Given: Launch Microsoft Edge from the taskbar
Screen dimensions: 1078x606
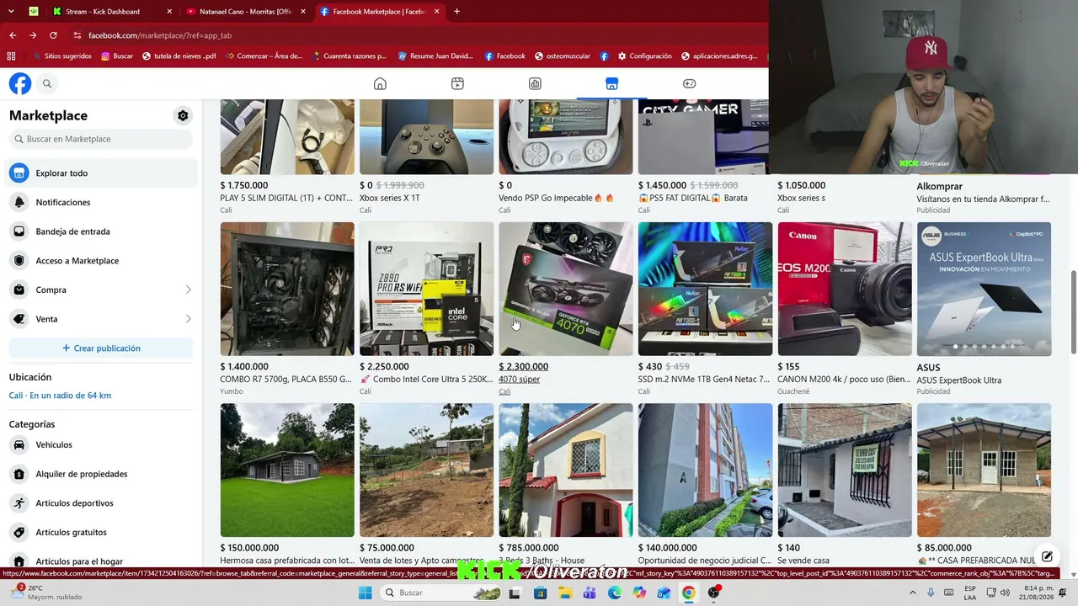Looking at the screenshot, I should (615, 593).
